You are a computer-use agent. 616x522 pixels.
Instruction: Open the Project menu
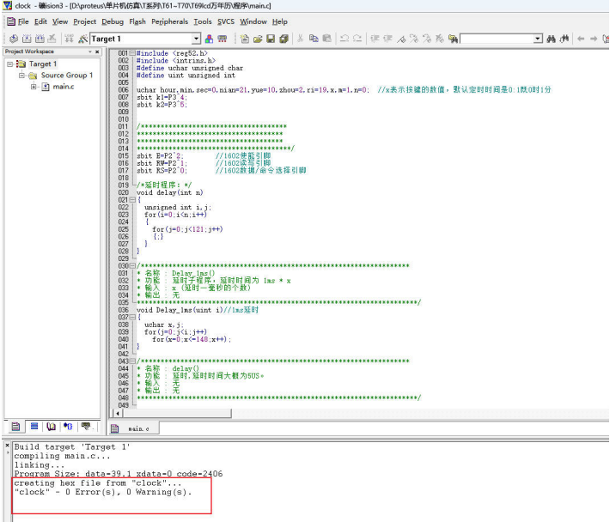(84, 21)
